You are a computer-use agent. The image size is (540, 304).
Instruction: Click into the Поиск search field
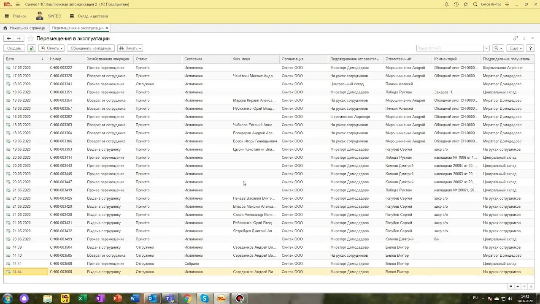(x=450, y=48)
